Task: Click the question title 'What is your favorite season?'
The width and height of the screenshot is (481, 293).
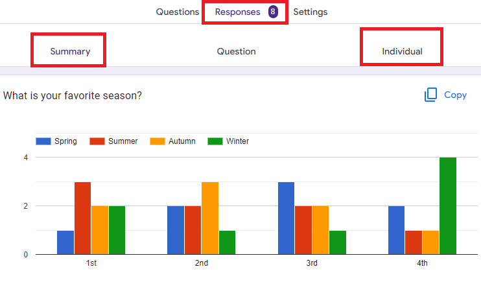Action: pyautogui.click(x=73, y=95)
